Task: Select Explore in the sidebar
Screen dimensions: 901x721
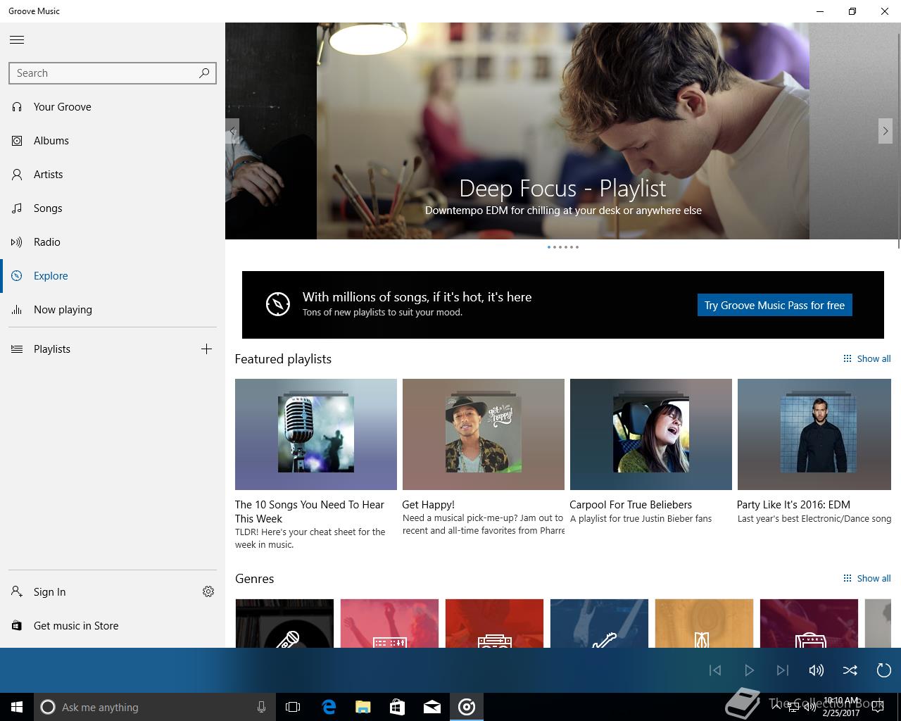Action: [x=113, y=276]
